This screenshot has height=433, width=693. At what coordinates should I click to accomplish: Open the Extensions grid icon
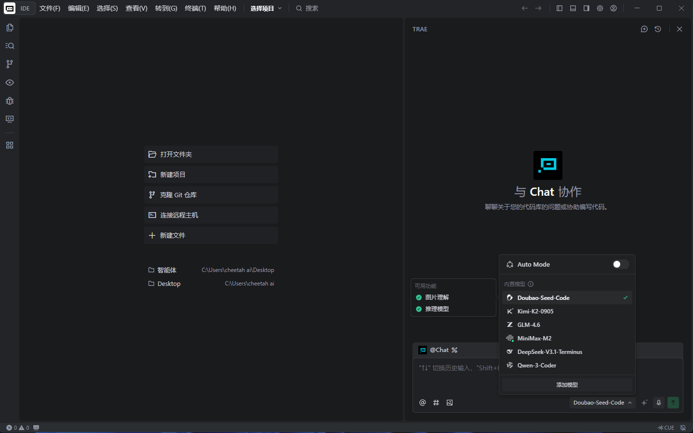click(10, 145)
